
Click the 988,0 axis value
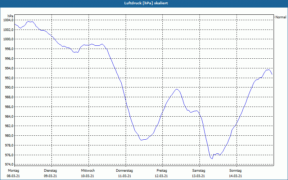(x=9, y=97)
